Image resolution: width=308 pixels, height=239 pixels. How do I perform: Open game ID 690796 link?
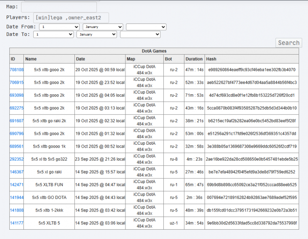coord(17,134)
